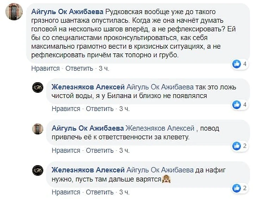257x199 pixels.
Task: Click like reaction on 'ложь чистой воды' reply
Action: click(x=237, y=104)
